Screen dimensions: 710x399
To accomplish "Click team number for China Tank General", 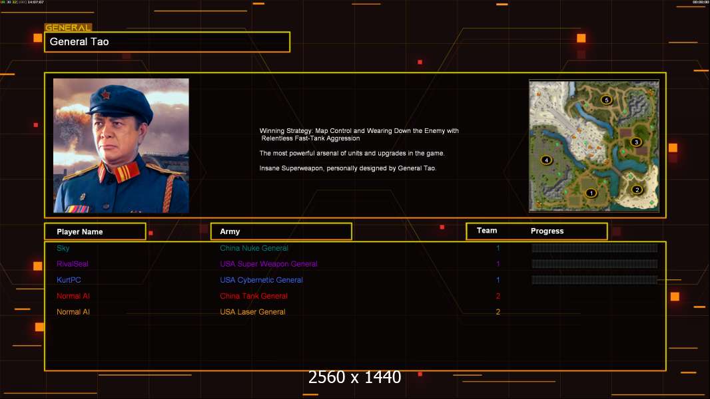I will (x=498, y=296).
